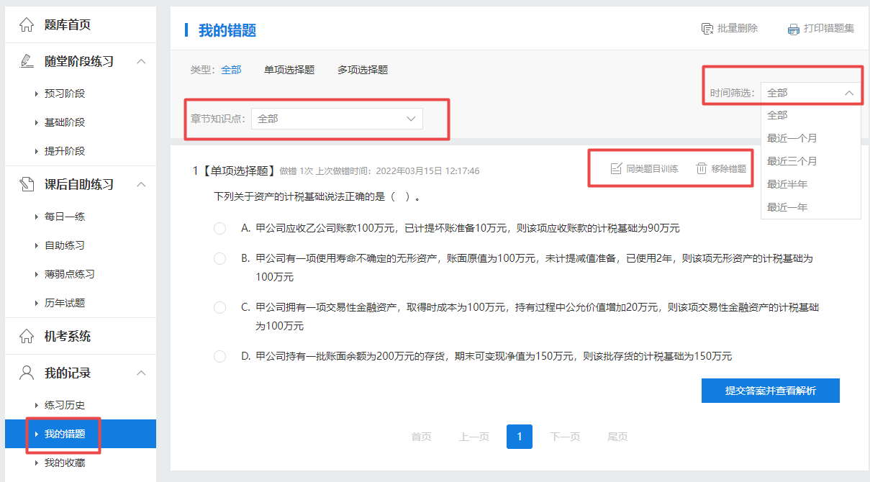Click the 机考系统 house icon
The width and height of the screenshot is (870, 482).
pyautogui.click(x=27, y=336)
